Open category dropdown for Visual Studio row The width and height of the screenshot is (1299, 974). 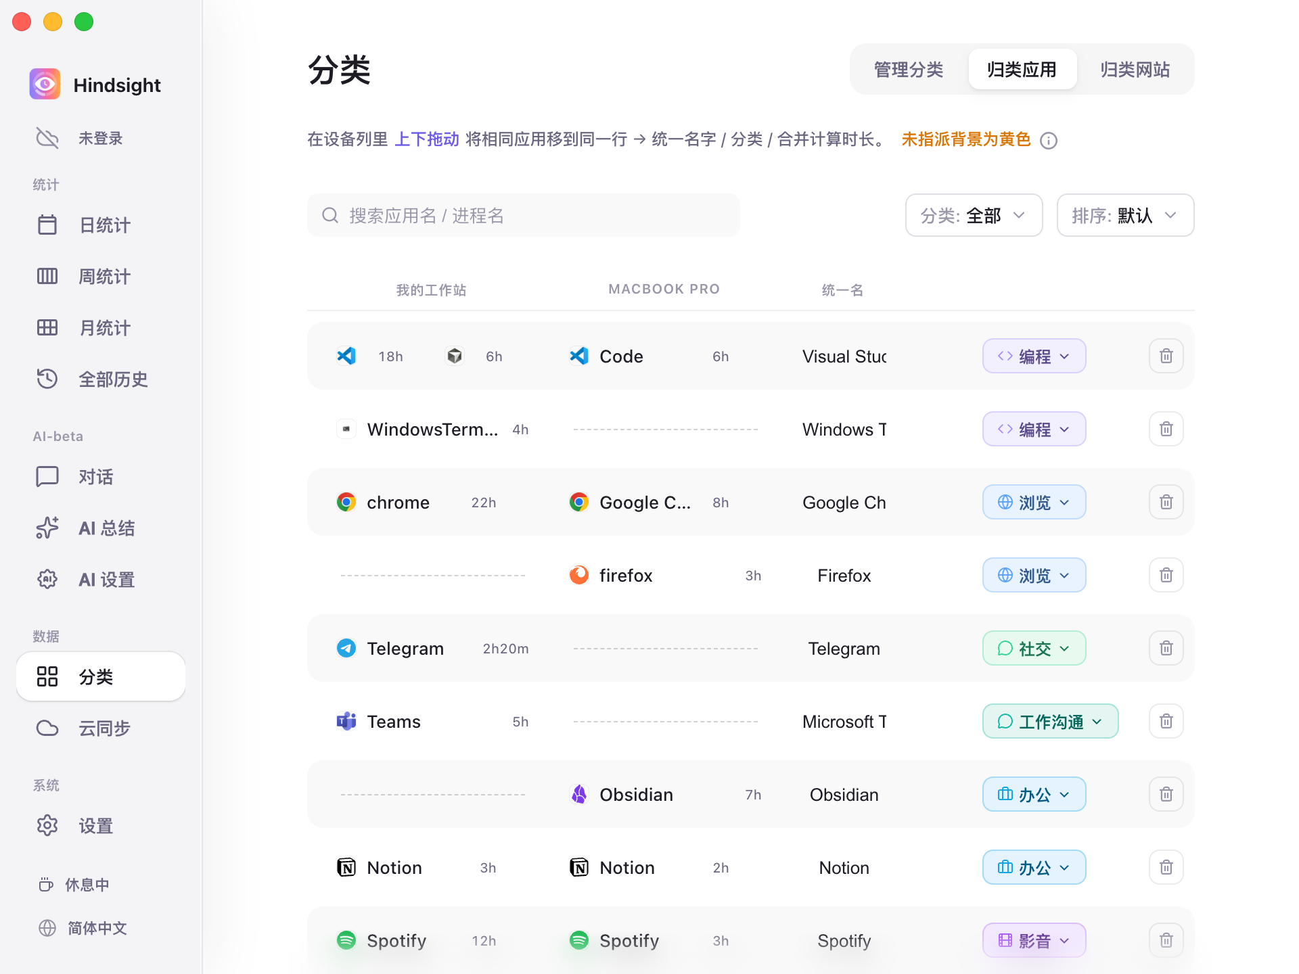1034,356
